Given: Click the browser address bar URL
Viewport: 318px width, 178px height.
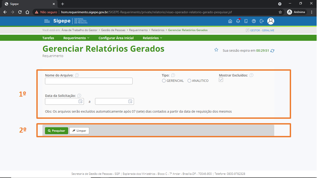Looking at the screenshot, I should (x=146, y=12).
